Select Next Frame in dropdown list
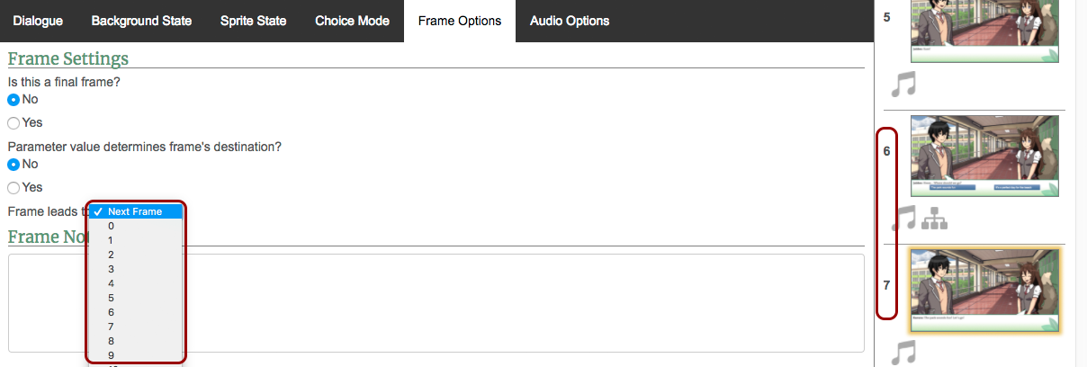Viewport: 1087px width, 367px height. click(135, 211)
